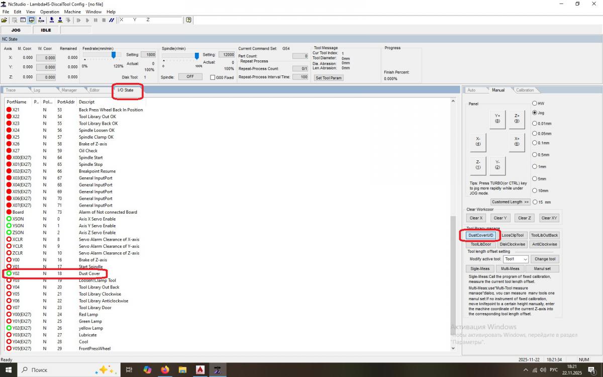Open the Machine menu
This screenshot has height=377, width=603.
[72, 12]
